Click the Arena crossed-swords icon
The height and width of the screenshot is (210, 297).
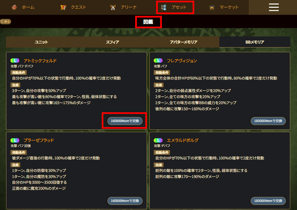(113, 7)
